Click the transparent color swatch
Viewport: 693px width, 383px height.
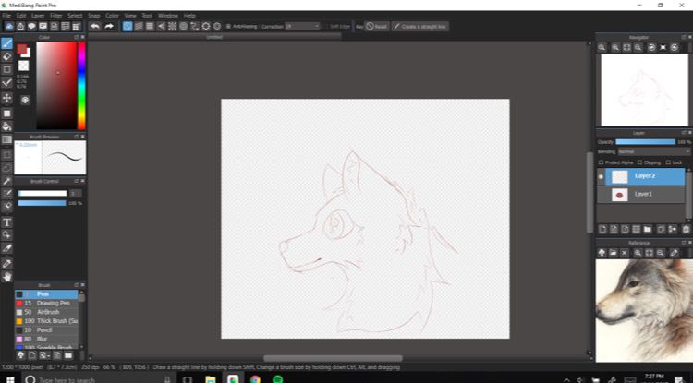coord(23,66)
